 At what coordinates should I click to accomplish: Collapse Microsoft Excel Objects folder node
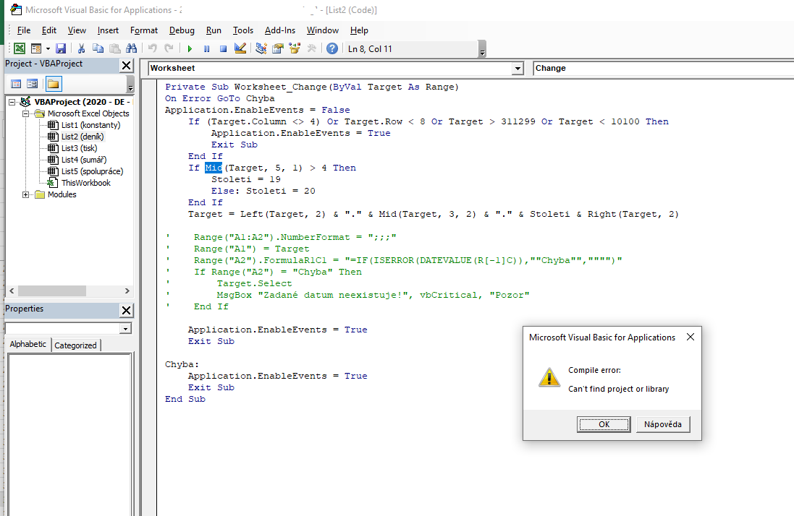[25, 113]
